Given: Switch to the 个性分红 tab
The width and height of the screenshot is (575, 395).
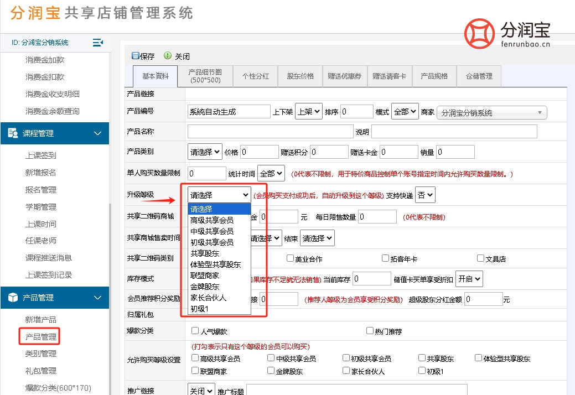Looking at the screenshot, I should (x=255, y=76).
